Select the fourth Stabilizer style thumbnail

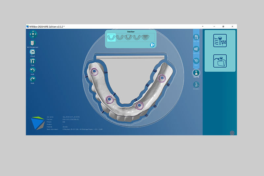click(x=137, y=37)
